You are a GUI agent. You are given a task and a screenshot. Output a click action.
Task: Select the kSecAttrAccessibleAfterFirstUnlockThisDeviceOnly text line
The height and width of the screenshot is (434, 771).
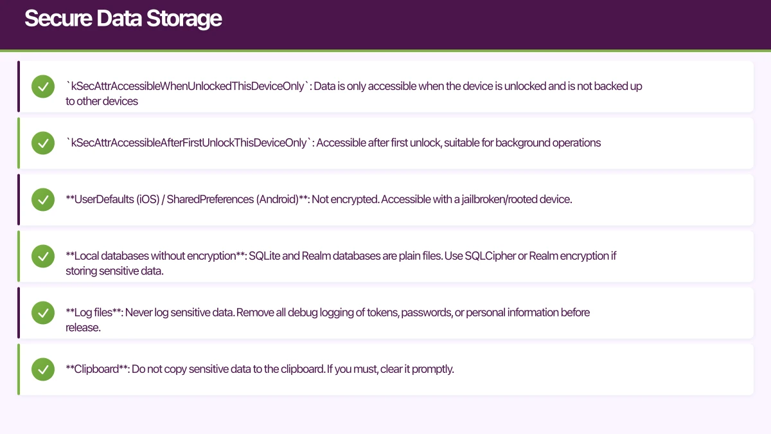[333, 143]
